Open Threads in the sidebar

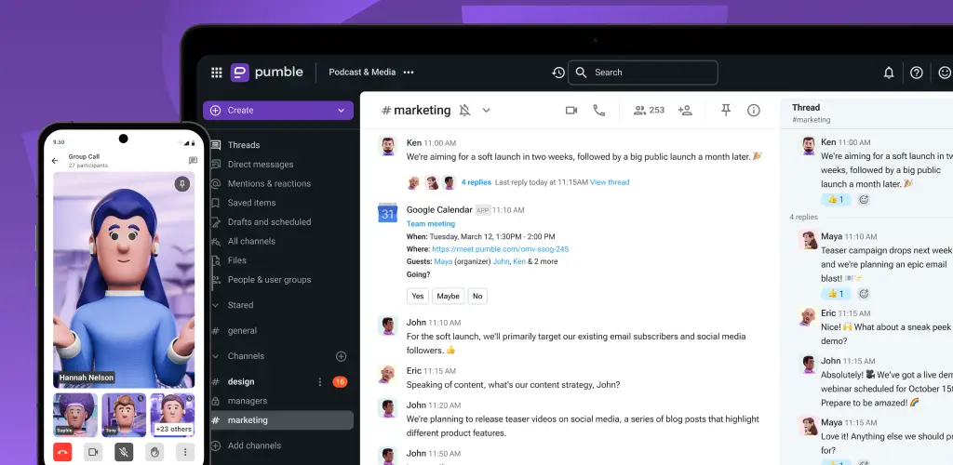coord(243,145)
